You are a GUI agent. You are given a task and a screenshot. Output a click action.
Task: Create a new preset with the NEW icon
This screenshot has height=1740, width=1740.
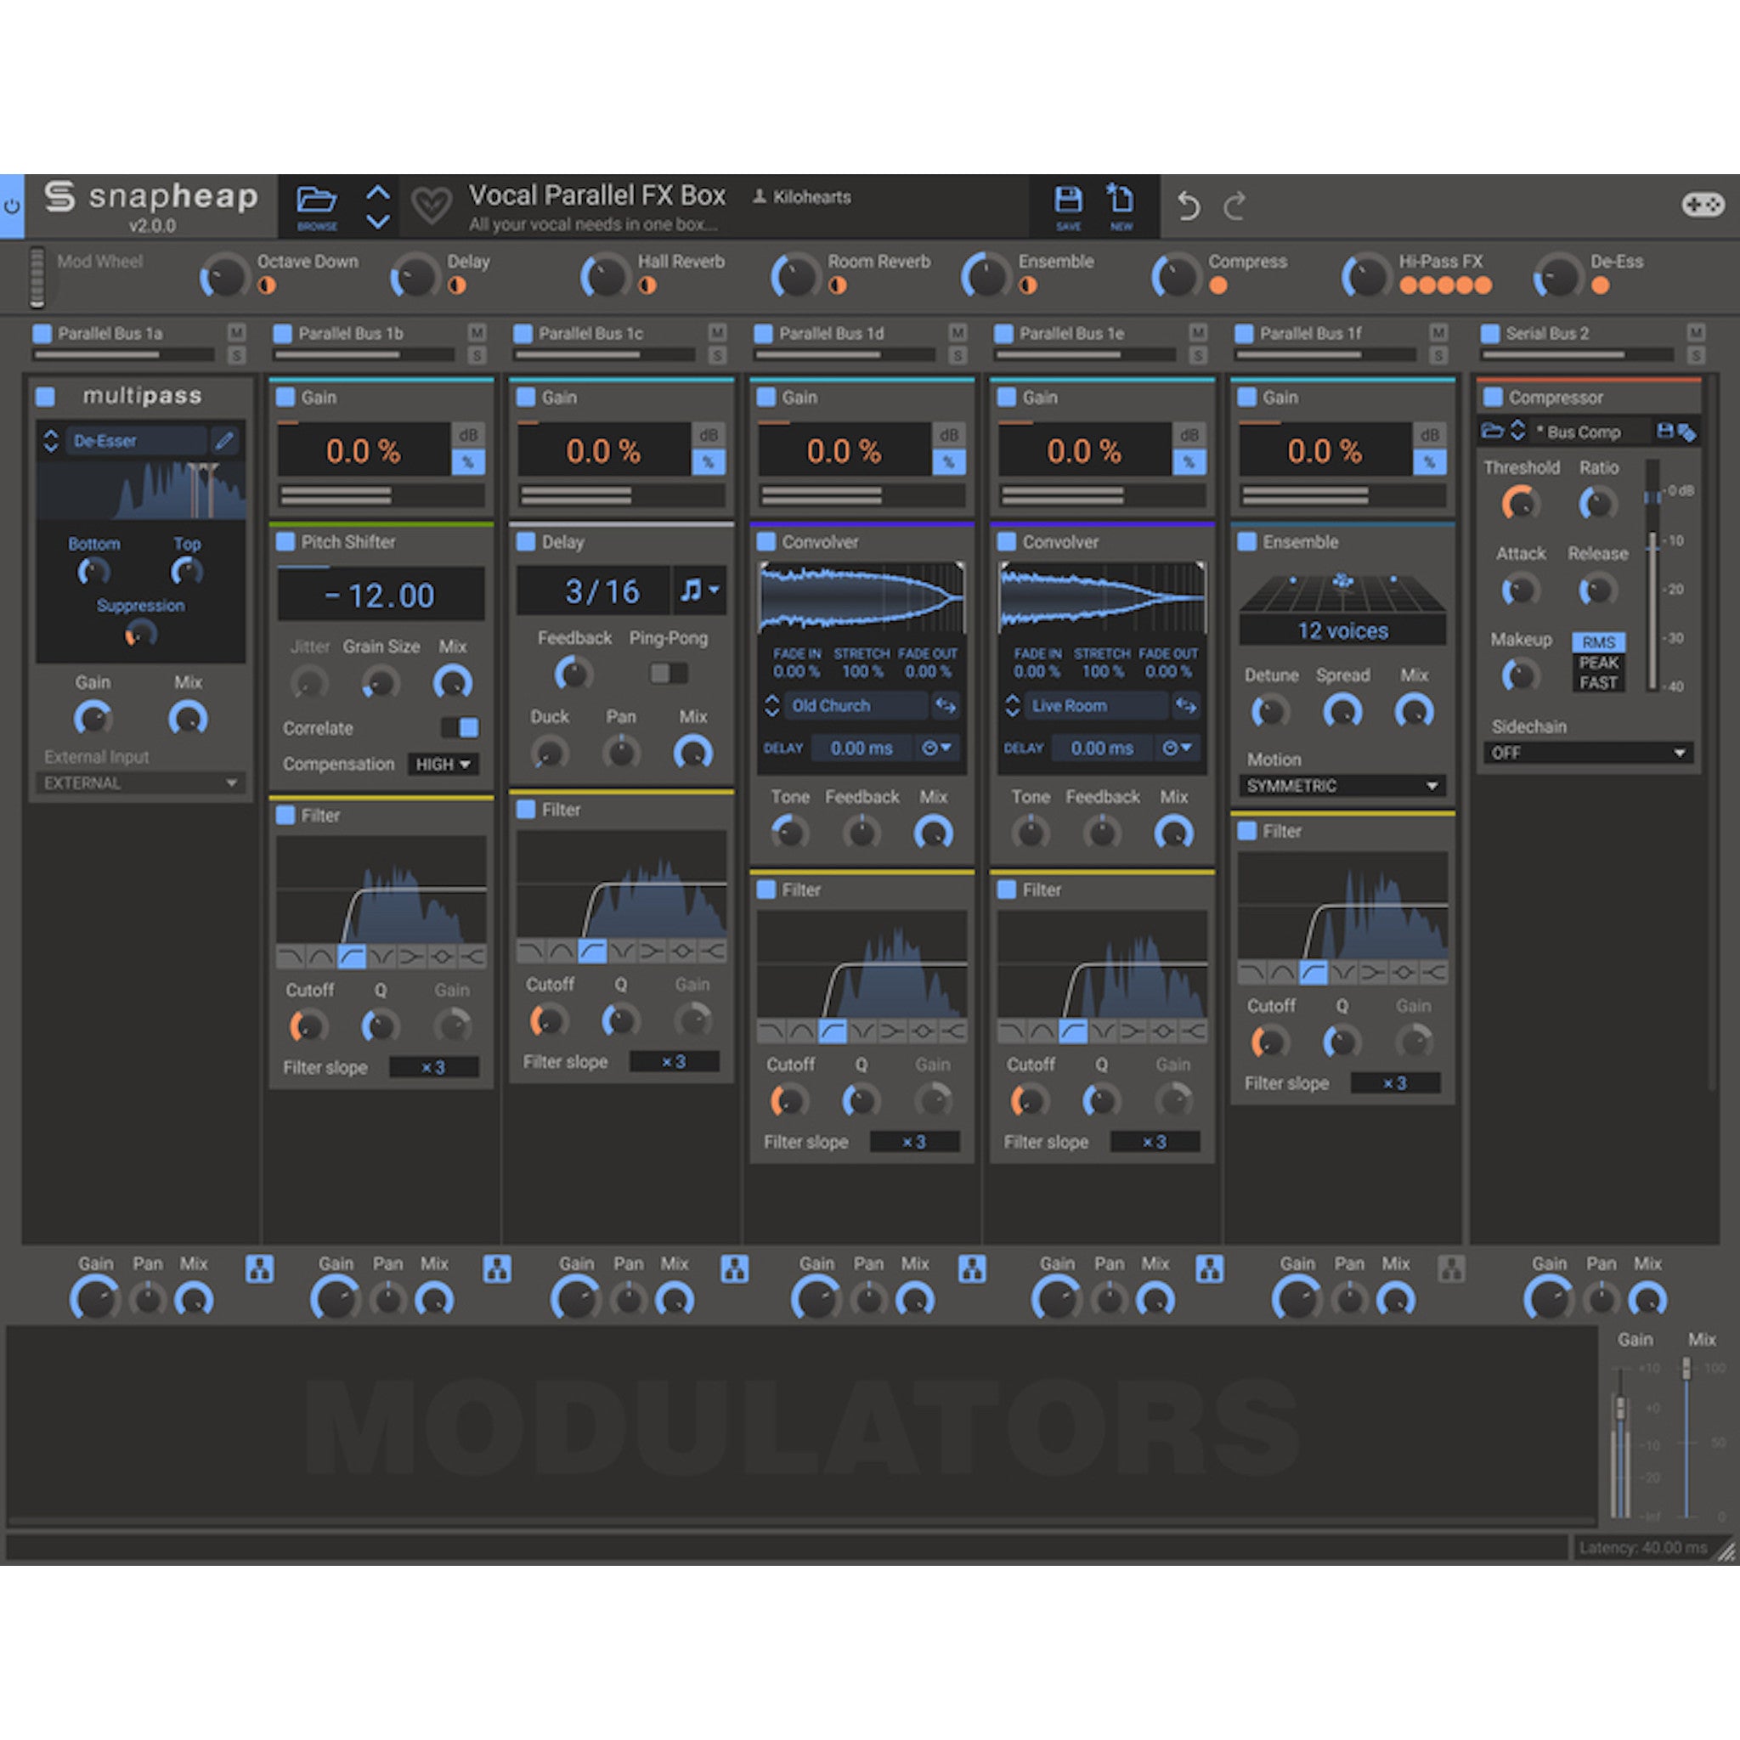pyautogui.click(x=1120, y=200)
